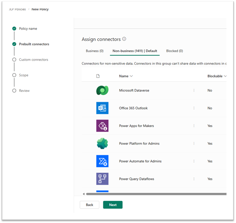Click Blockable value No for Microsoft Dataverse
The height and width of the screenshot is (223, 236).
[210, 90]
